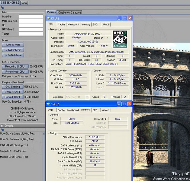Click the AMD Athlon 64 X2 logo in CPU-Z
Screen dimensions: 190x181
coord(120,40)
